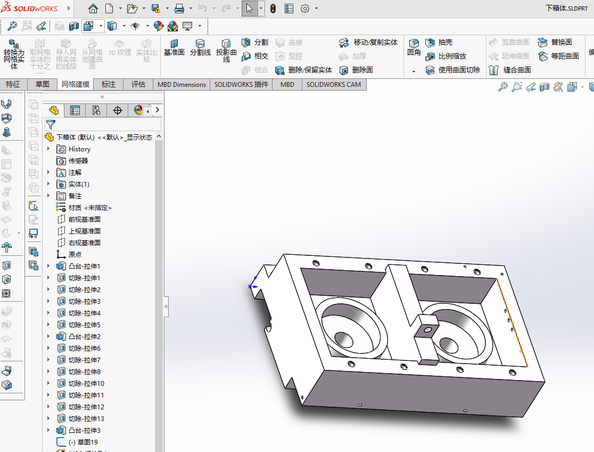Screen dimensions: 594x452
Task: Click the rebuild traffic light icon
Action: (273, 9)
